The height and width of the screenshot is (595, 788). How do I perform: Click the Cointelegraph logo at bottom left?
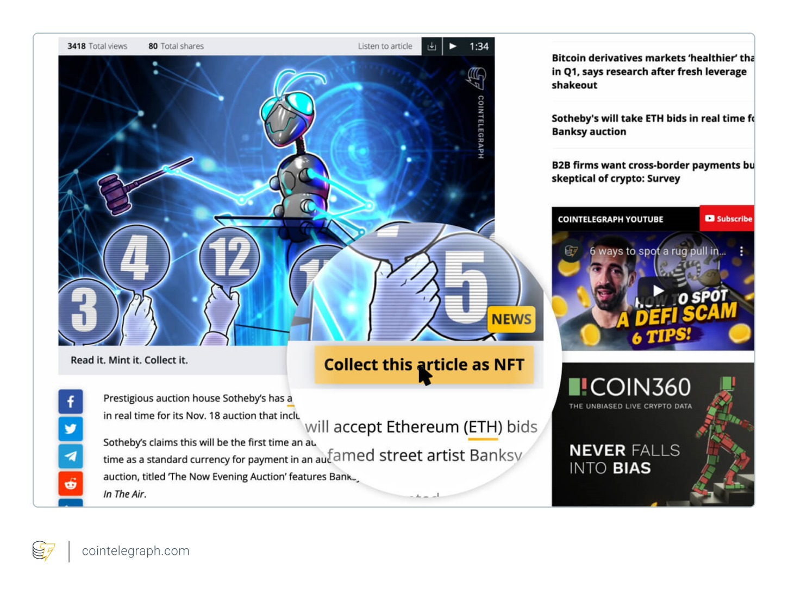coord(43,550)
